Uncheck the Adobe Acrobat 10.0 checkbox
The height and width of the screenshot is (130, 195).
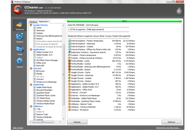tap(35, 52)
